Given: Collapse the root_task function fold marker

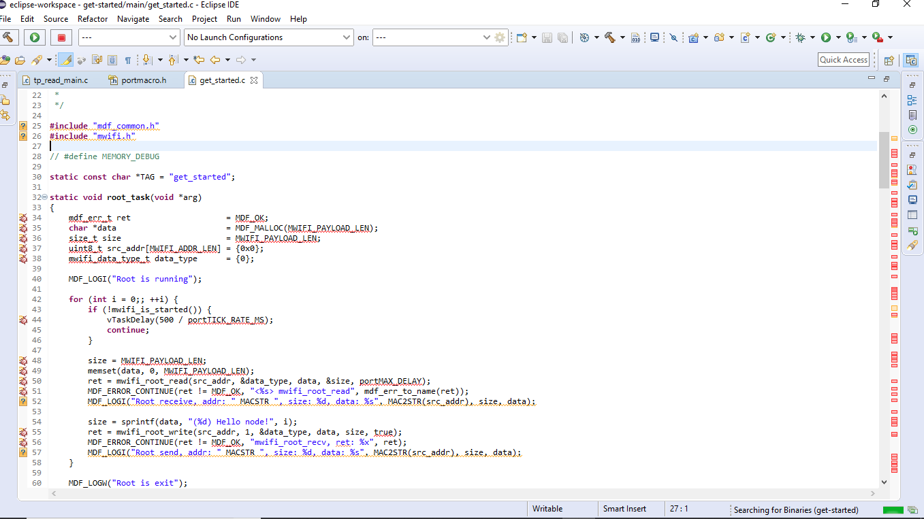Looking at the screenshot, I should click(x=45, y=197).
